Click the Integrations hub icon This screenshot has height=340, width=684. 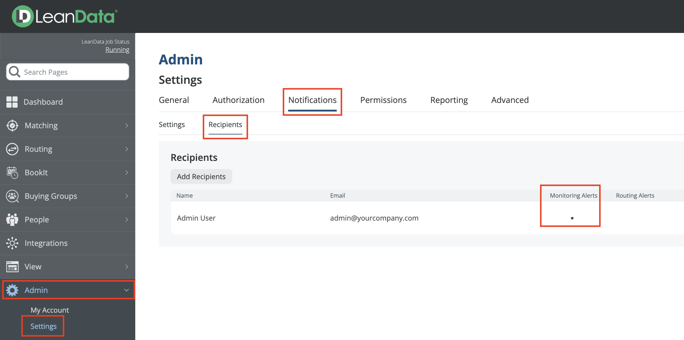[12, 243]
